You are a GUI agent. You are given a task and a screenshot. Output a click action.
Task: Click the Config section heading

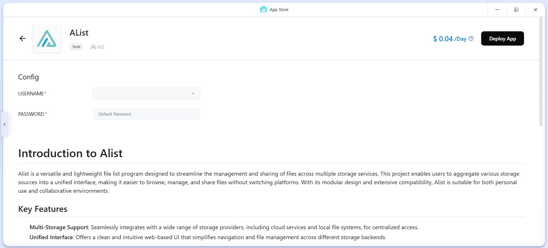point(29,77)
